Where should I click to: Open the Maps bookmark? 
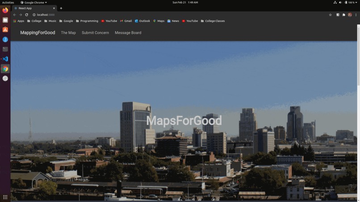pos(159,21)
